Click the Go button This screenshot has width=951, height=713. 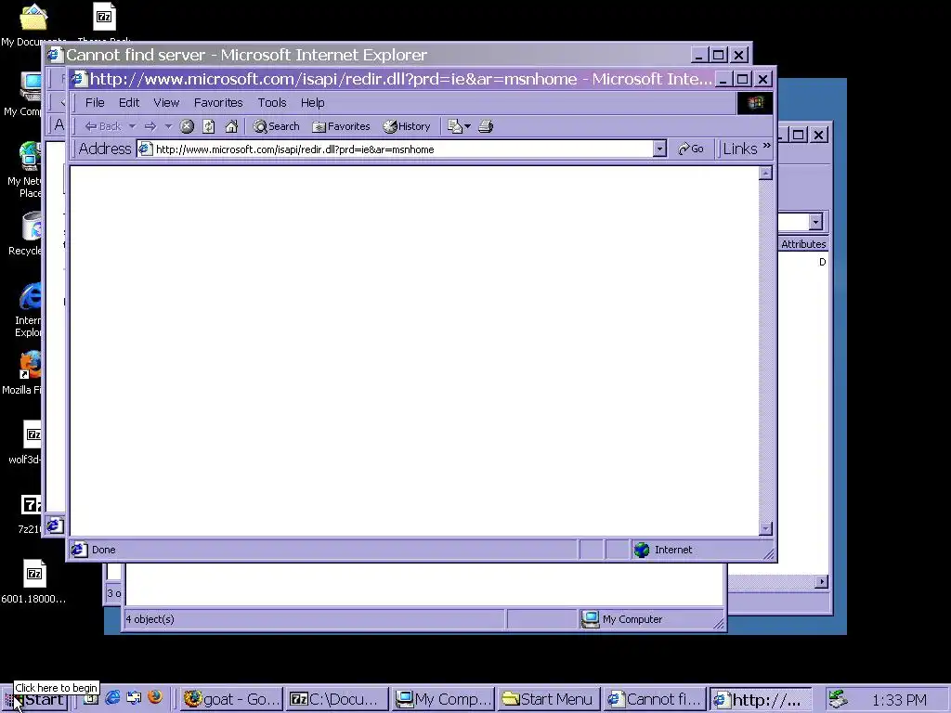[691, 149]
